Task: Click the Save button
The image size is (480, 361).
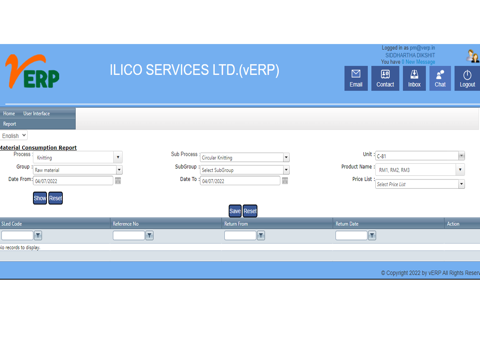Action: (235, 211)
